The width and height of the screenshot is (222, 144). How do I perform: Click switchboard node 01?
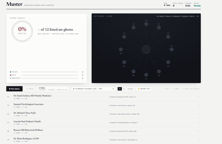tap(146, 24)
